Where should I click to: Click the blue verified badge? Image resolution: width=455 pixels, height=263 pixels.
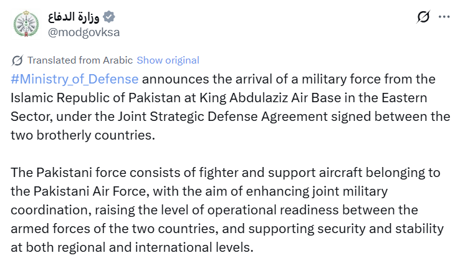(109, 16)
